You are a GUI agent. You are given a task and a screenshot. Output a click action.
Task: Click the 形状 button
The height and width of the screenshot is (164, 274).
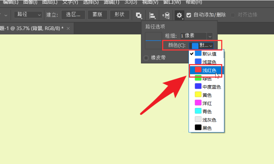(x=120, y=15)
